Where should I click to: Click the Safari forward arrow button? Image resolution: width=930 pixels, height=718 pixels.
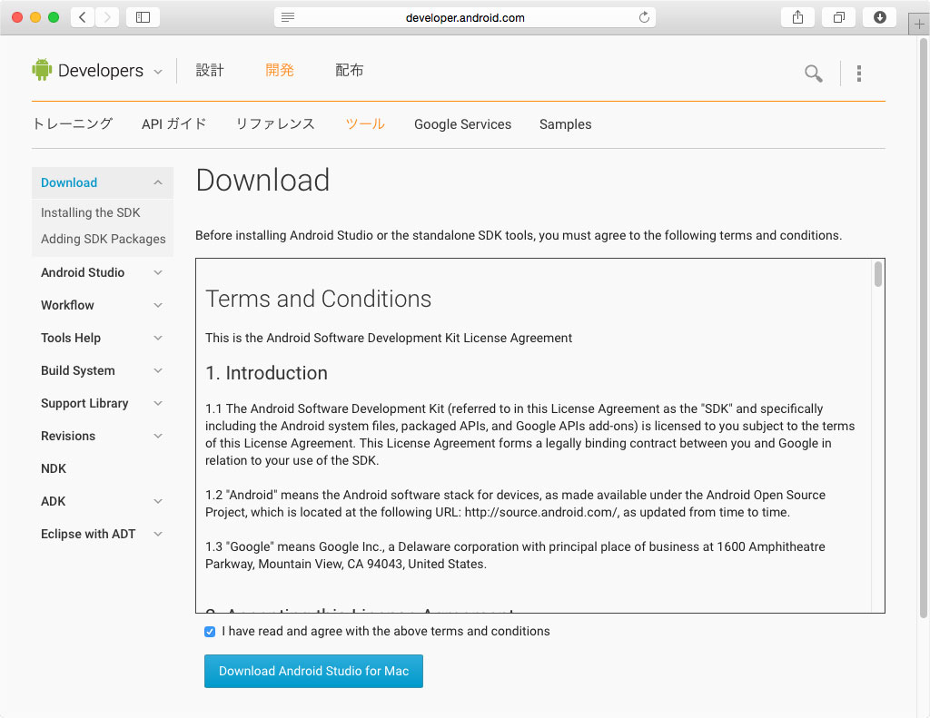(107, 17)
